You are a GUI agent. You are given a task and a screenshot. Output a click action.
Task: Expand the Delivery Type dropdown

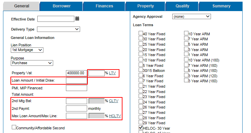click(59, 29)
